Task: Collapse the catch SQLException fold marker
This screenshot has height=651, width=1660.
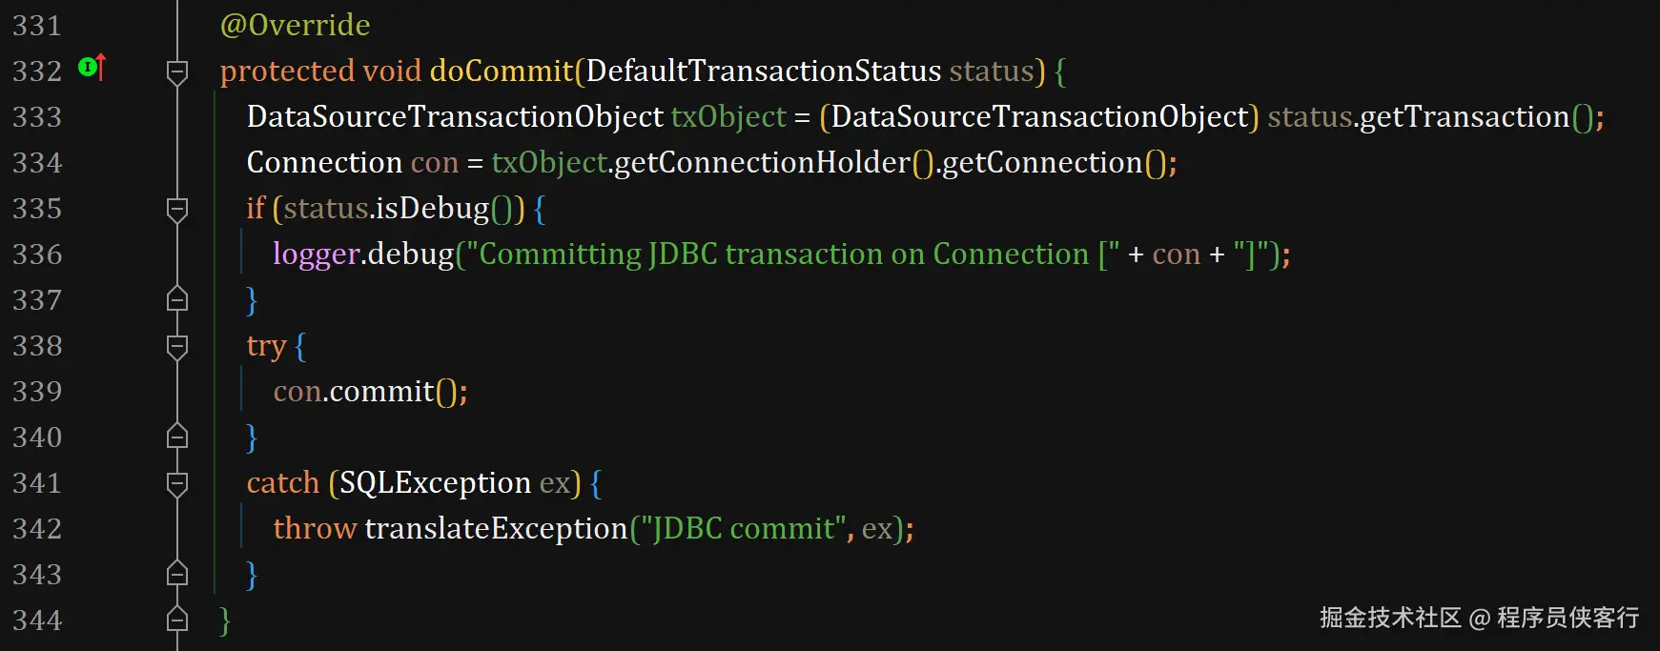Action: [177, 483]
